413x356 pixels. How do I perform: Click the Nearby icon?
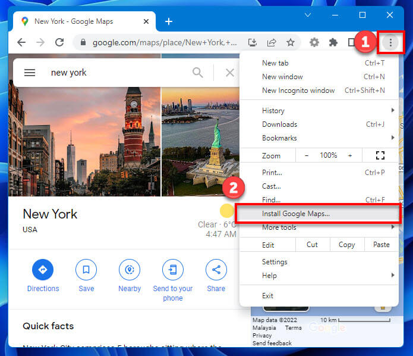(x=130, y=270)
